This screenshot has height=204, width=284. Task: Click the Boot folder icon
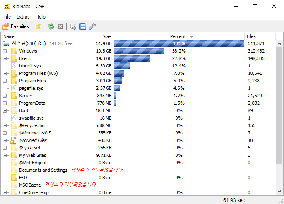click(x=14, y=110)
